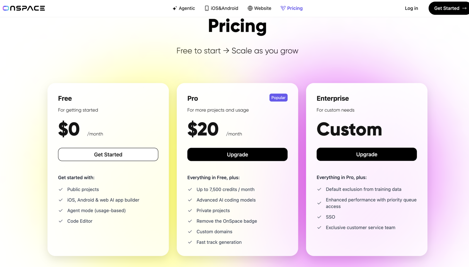Go to iOS&Android page
469x267 pixels.
[221, 8]
